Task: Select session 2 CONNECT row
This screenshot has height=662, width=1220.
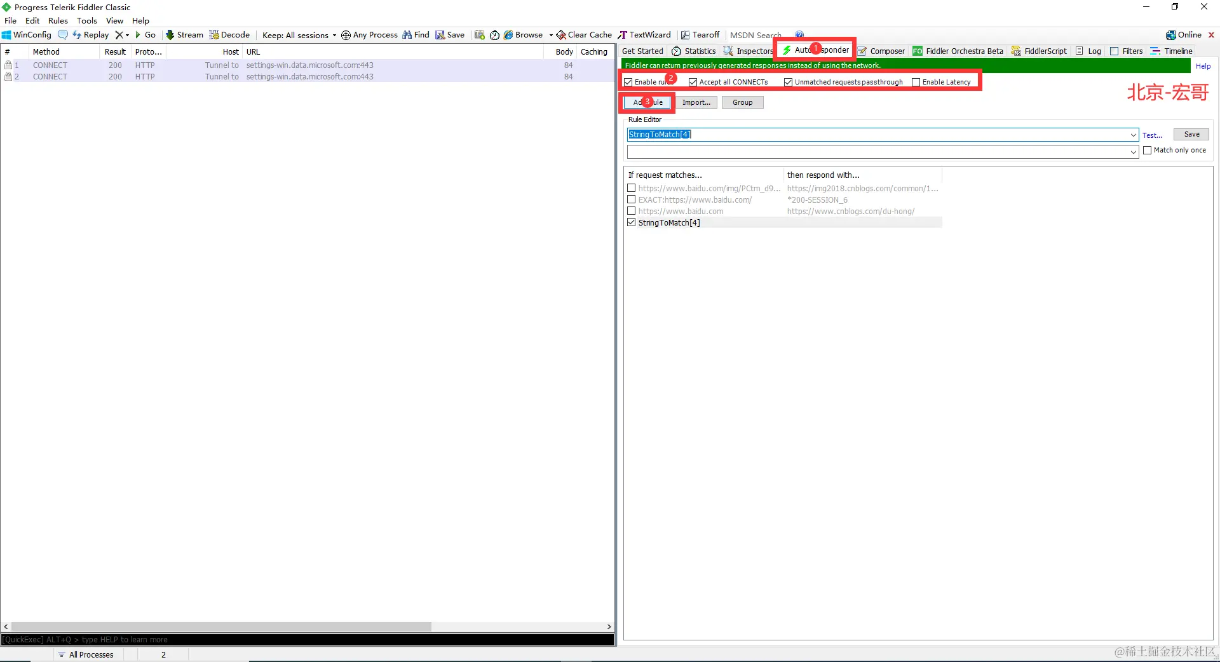Action: pyautogui.click(x=308, y=77)
